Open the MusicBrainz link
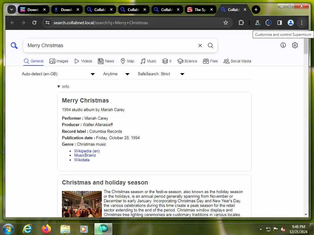 tap(85, 155)
